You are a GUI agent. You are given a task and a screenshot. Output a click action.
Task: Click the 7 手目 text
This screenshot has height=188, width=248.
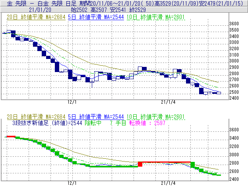(118, 123)
